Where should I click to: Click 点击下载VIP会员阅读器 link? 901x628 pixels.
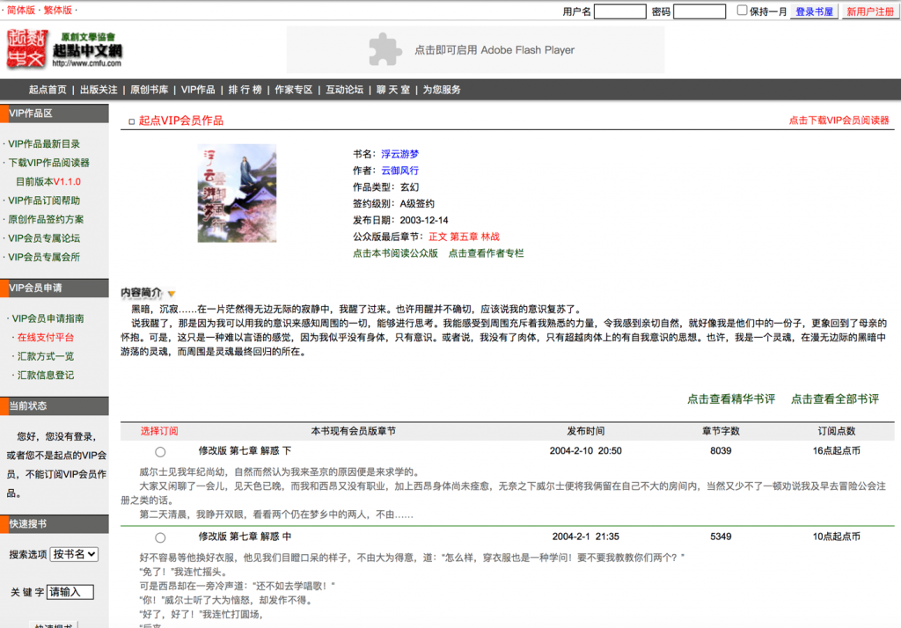coord(839,120)
